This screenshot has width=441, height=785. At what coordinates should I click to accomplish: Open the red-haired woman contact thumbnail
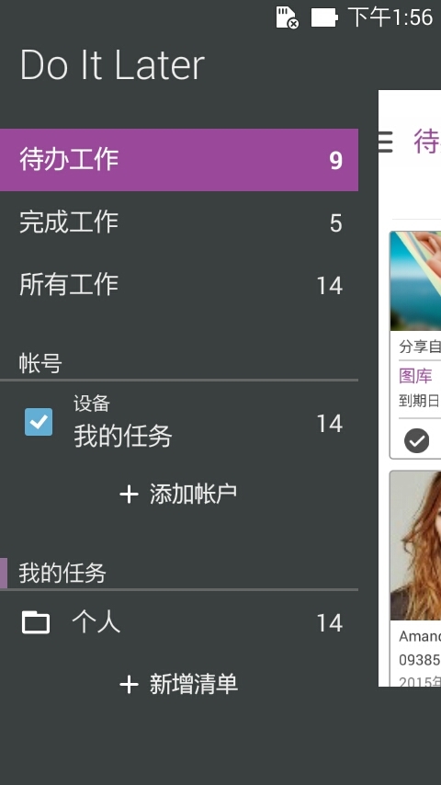tap(415, 546)
